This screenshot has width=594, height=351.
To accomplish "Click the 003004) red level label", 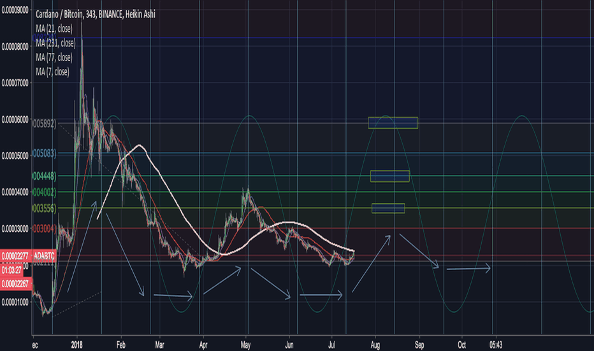I will coord(45,229).
